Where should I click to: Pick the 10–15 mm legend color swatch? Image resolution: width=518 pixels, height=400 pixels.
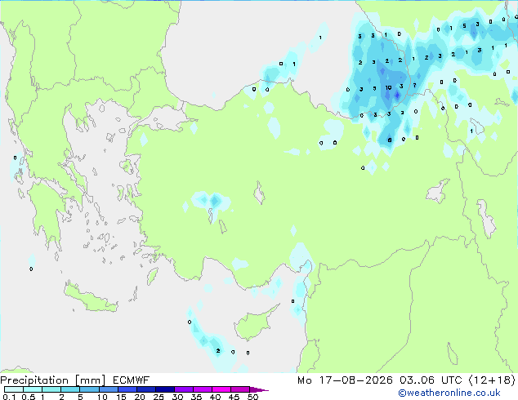pyautogui.click(x=109, y=389)
